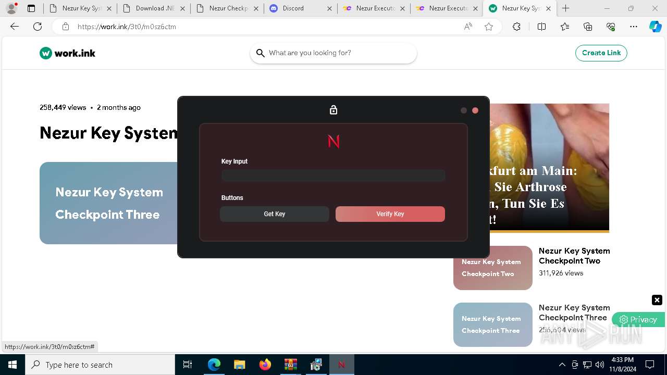Show hidden tray icons chevron
The image size is (667, 375).
tap(562, 365)
